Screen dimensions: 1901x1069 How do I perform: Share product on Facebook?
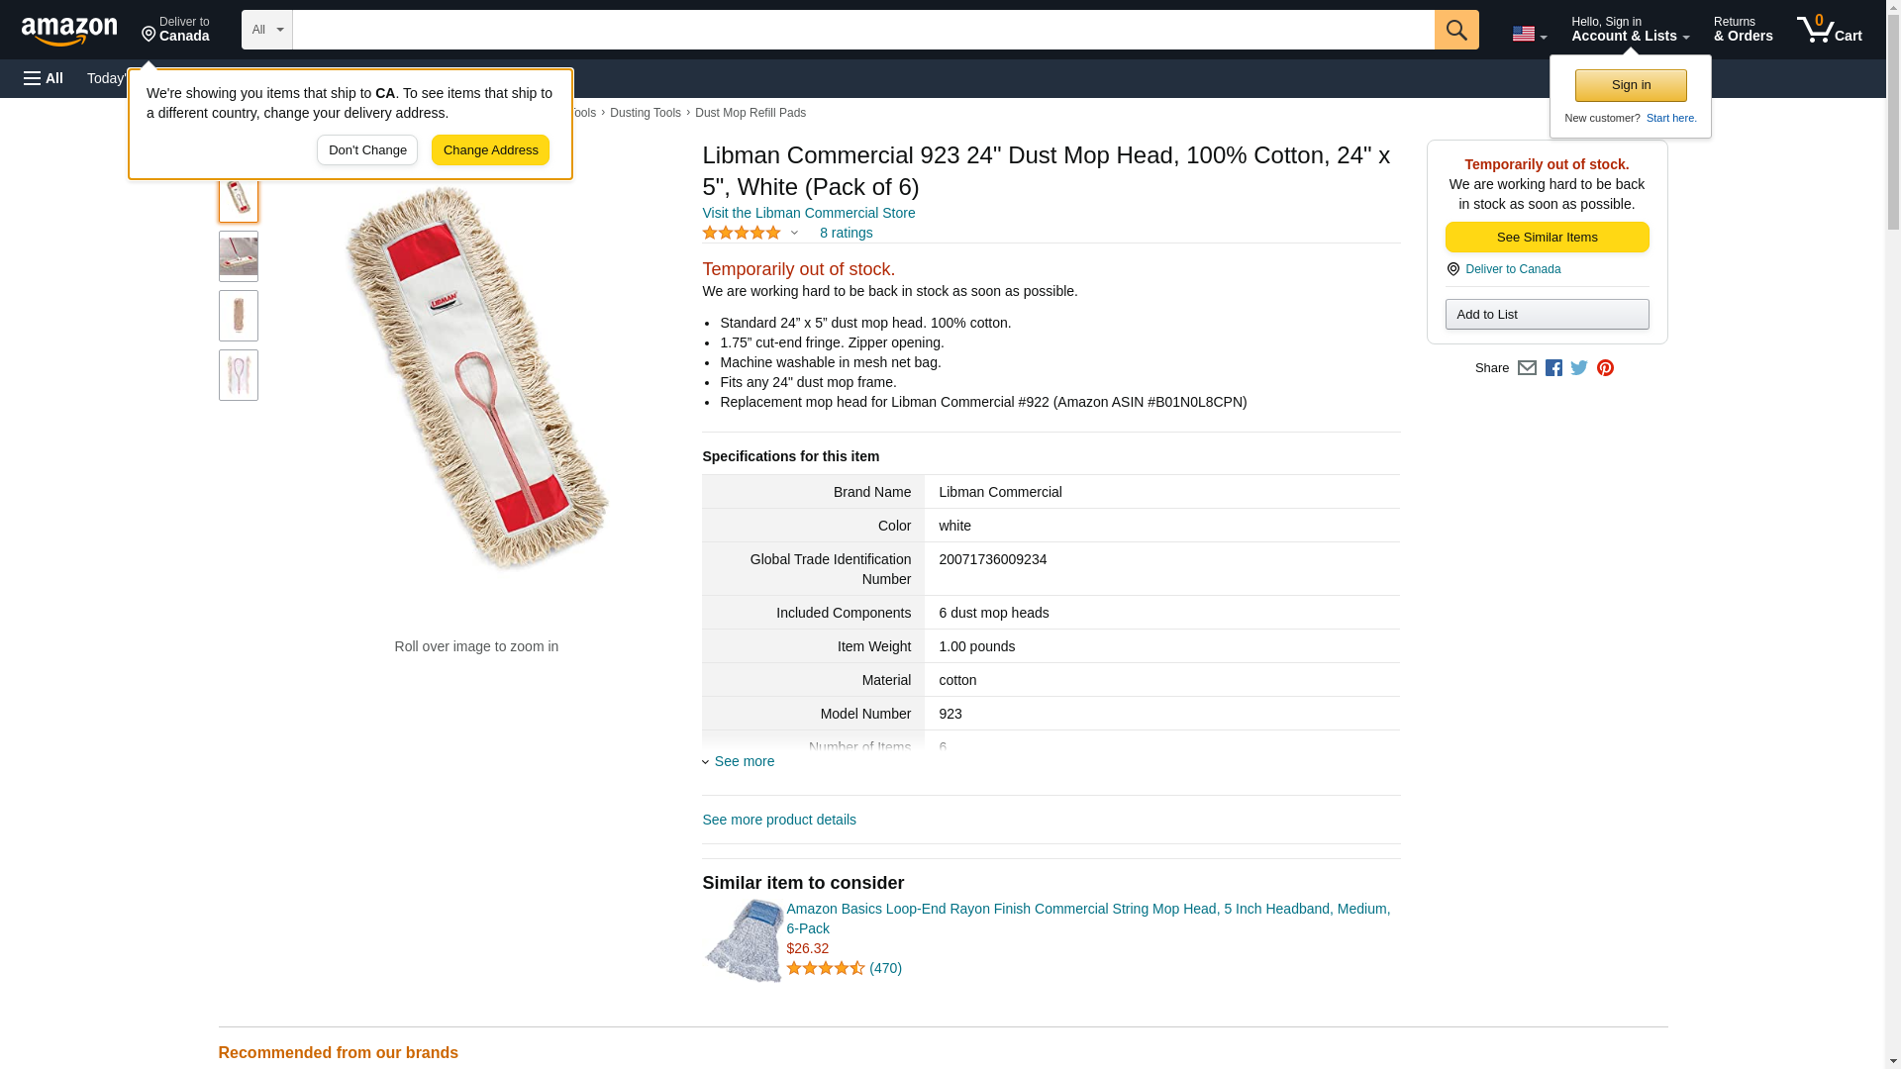coord(1553,368)
